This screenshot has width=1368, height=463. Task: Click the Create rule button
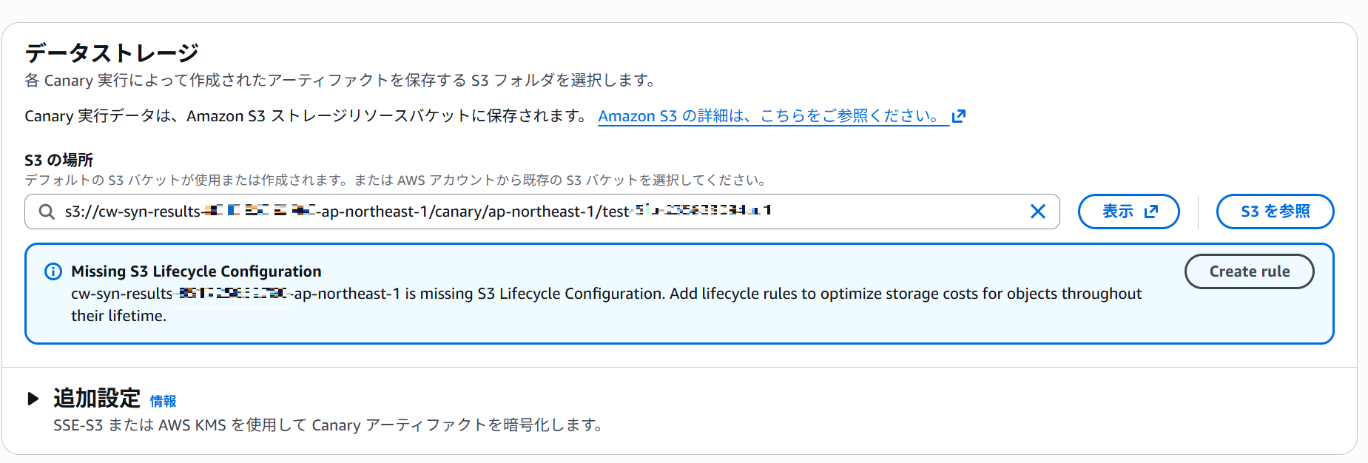tap(1249, 271)
